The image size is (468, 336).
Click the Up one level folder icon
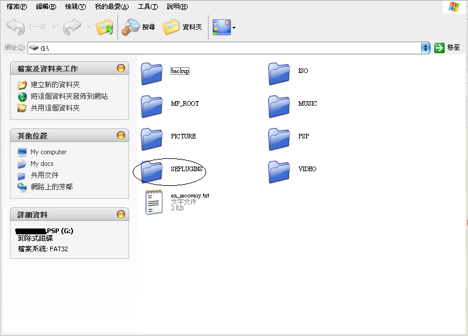[105, 27]
